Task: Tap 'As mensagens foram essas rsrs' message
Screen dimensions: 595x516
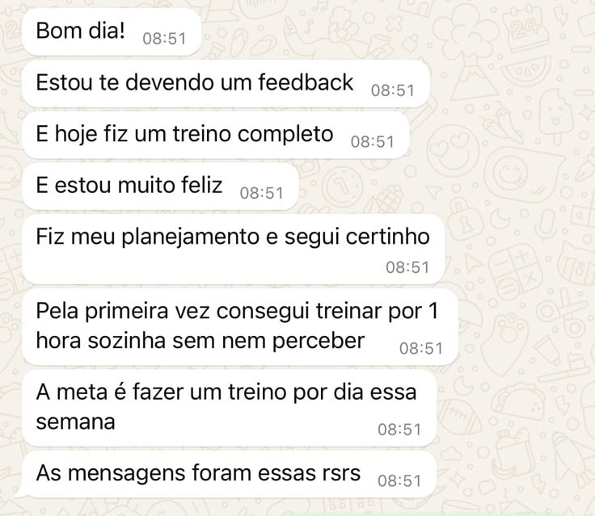Action: (230, 474)
